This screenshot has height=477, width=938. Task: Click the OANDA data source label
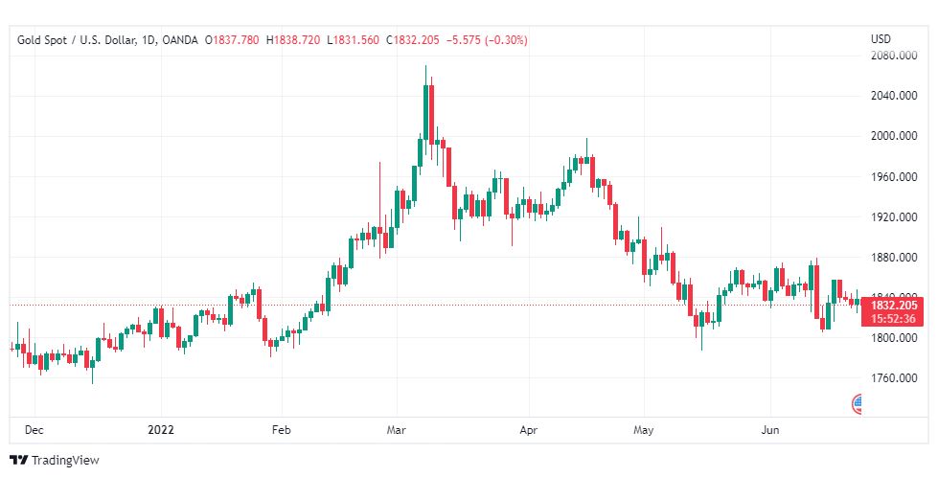point(181,40)
